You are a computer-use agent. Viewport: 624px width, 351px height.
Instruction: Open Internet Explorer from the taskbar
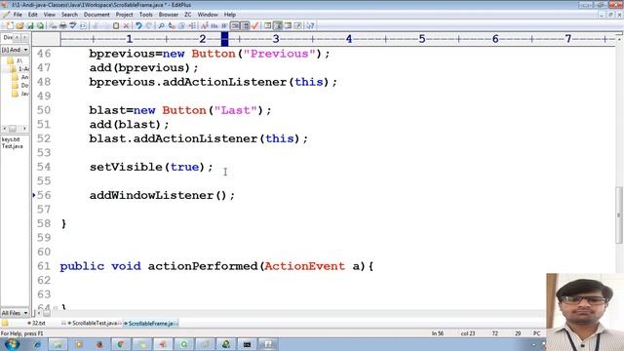pyautogui.click(x=37, y=344)
